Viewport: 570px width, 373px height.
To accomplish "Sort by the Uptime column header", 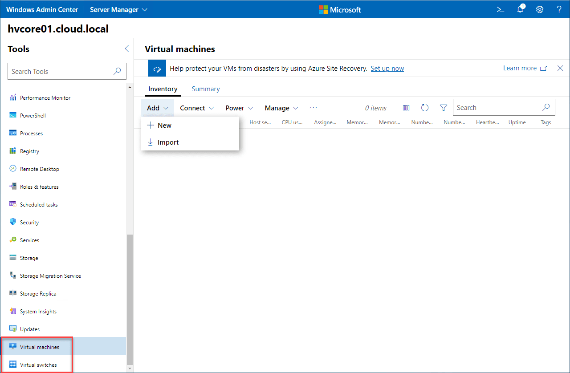I will (x=517, y=122).
